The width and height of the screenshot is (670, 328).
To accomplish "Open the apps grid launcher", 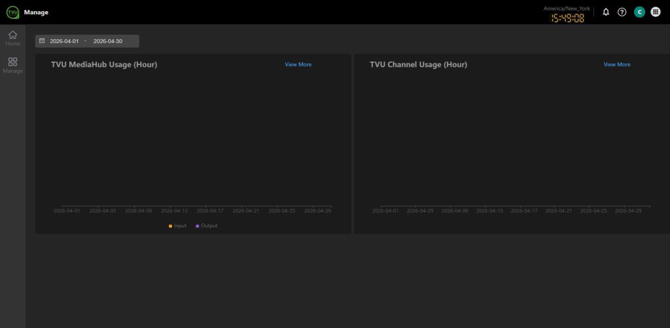I will pos(656,12).
